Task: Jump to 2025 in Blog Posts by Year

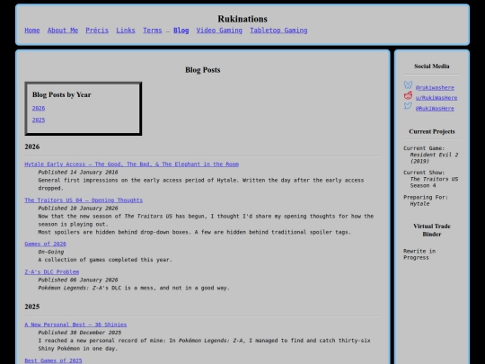Action: (39, 120)
